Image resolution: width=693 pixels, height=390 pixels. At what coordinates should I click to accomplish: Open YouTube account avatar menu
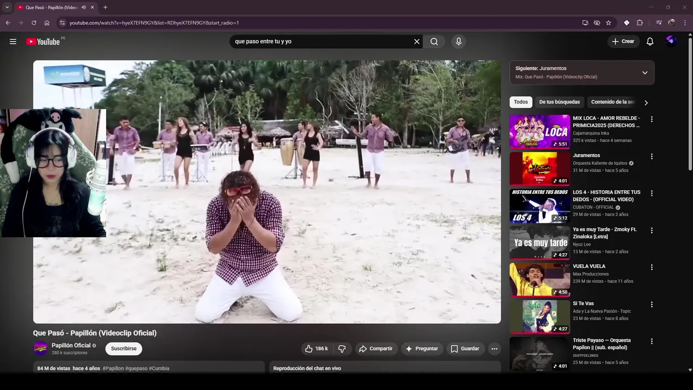tap(671, 41)
